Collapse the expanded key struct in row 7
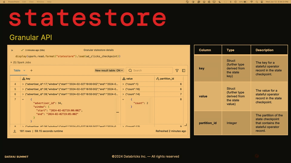The height and width of the screenshot is (163, 291). click(23, 99)
